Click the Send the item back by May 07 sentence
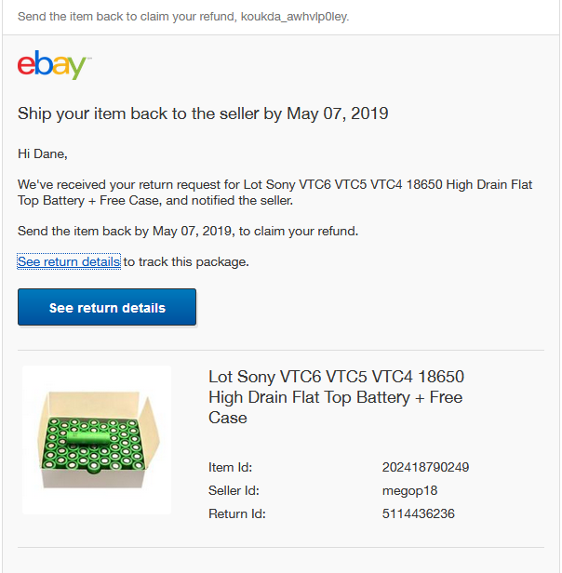 pyautogui.click(x=188, y=231)
